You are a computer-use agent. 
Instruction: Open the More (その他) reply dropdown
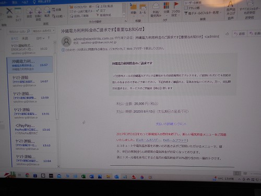pos(58,16)
